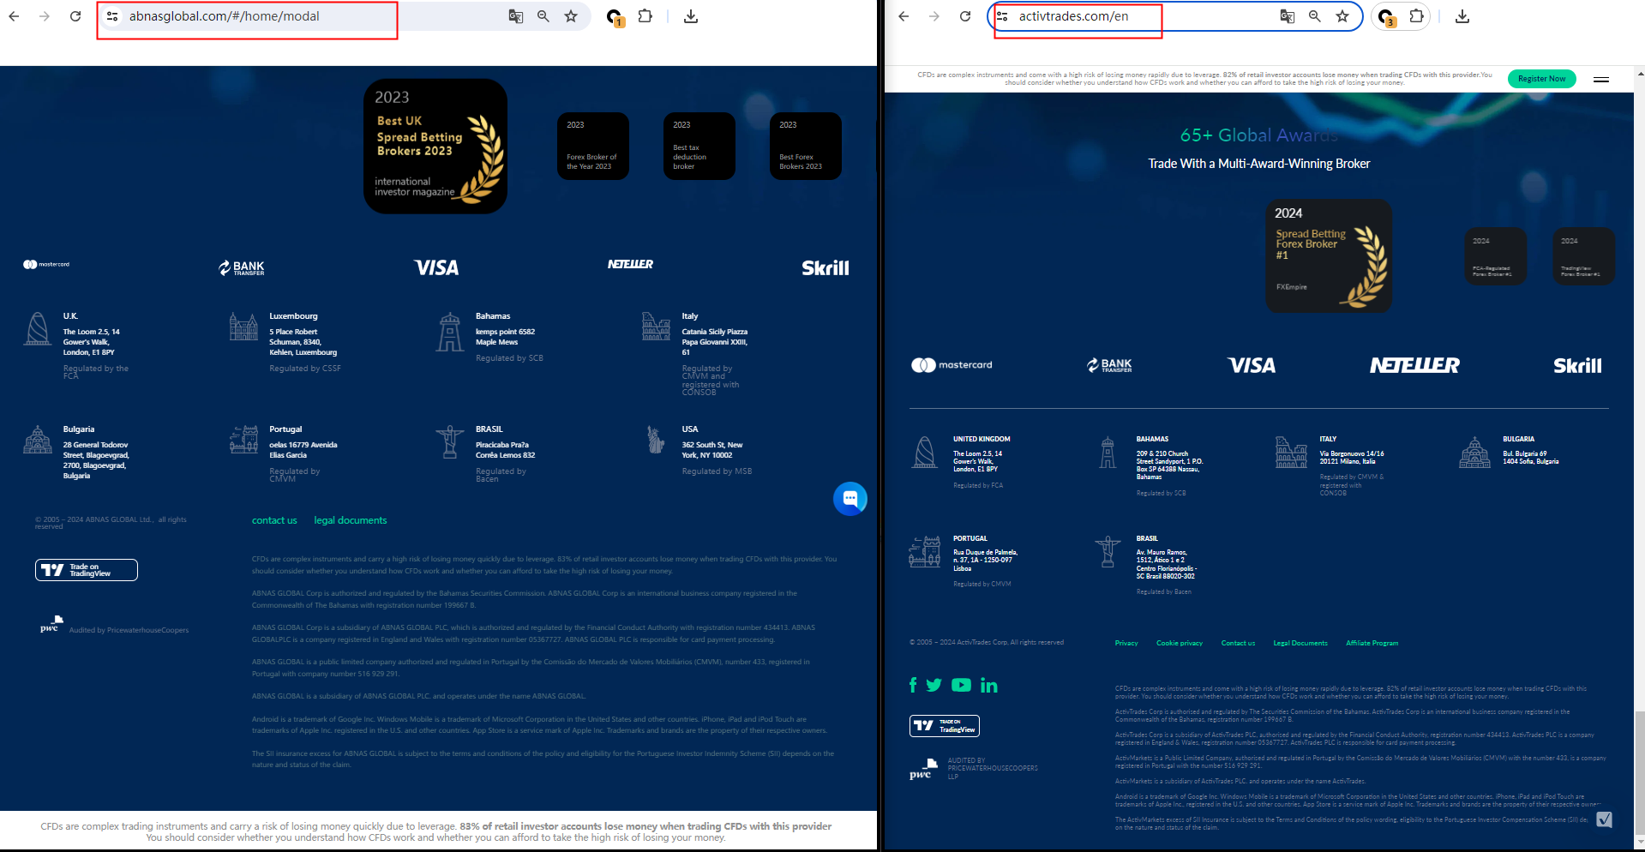Select the 2023 Forex Broker of the Year card
The height and width of the screenshot is (852, 1645).
tap(592, 146)
